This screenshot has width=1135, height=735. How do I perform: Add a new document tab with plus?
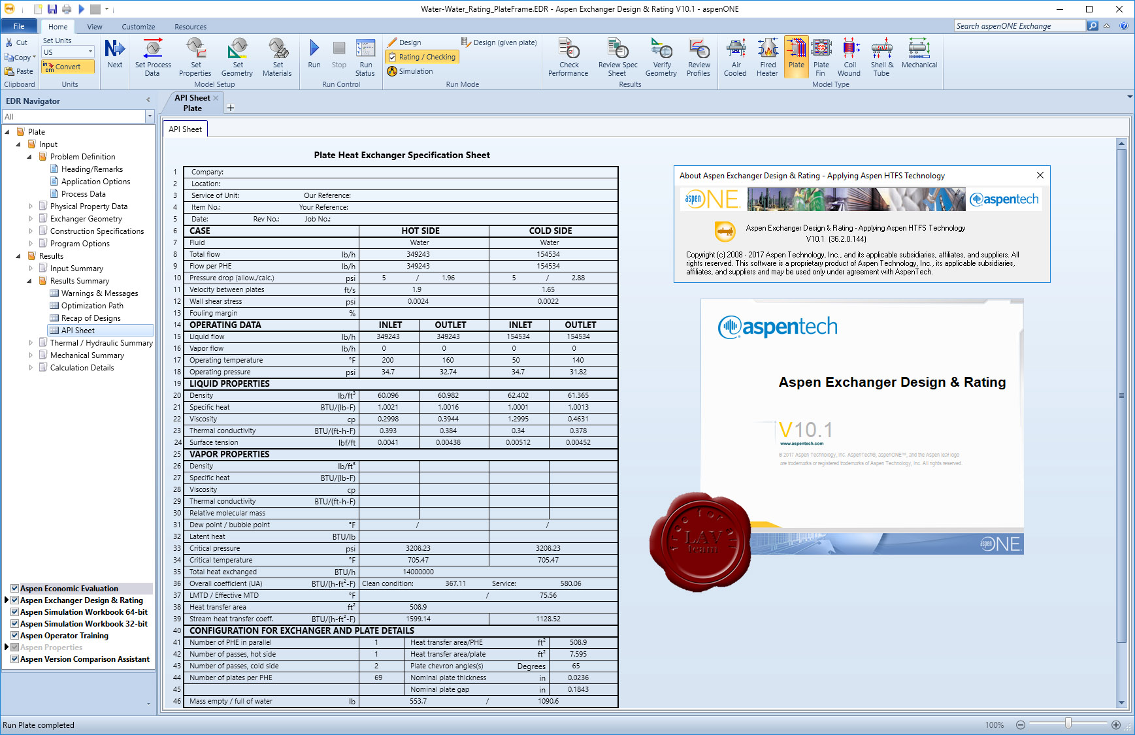pyautogui.click(x=230, y=108)
